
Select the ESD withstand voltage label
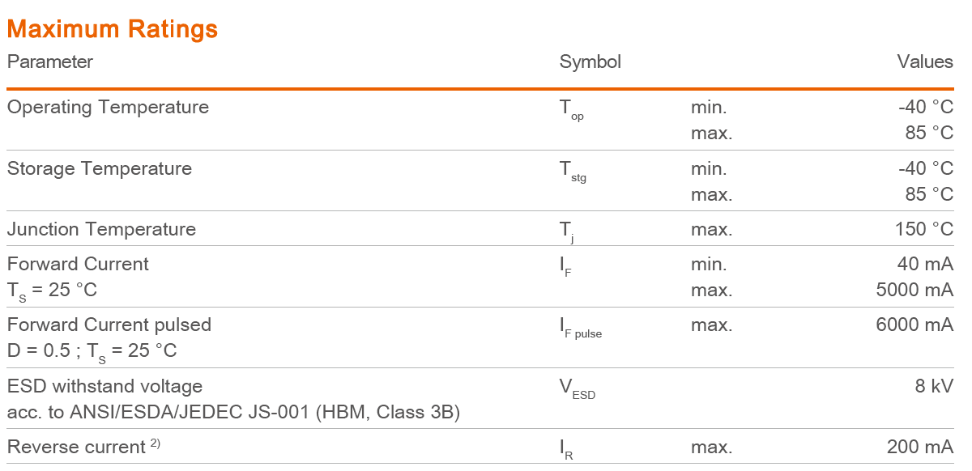click(x=104, y=385)
